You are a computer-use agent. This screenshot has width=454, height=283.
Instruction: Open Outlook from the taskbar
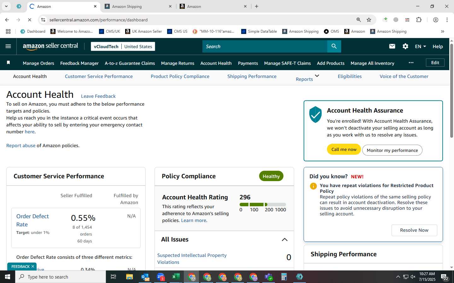coord(145,277)
